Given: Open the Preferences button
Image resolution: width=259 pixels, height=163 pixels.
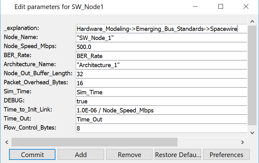Looking at the screenshot, I should 226,155.
